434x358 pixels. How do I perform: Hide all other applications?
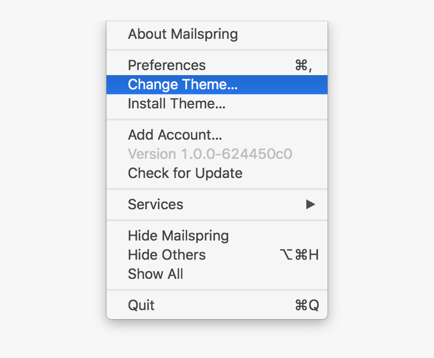pos(167,255)
